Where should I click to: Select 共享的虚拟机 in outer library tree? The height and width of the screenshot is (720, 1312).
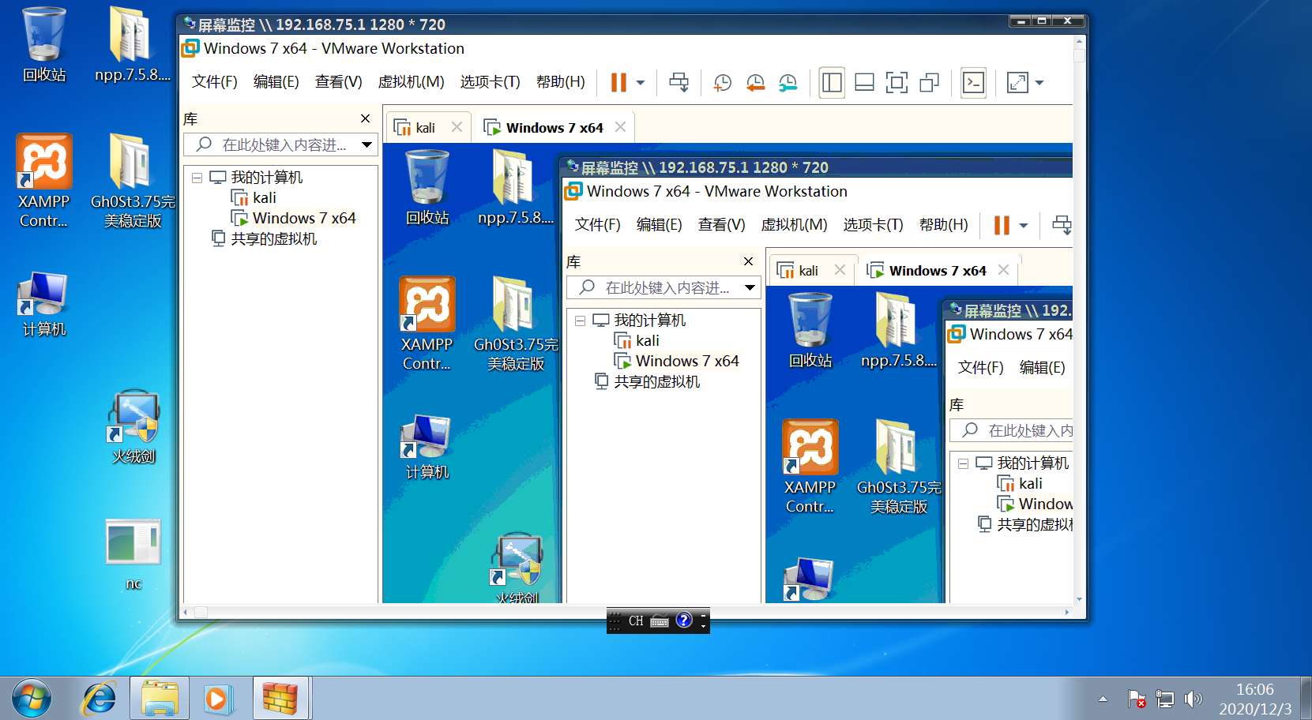point(265,239)
